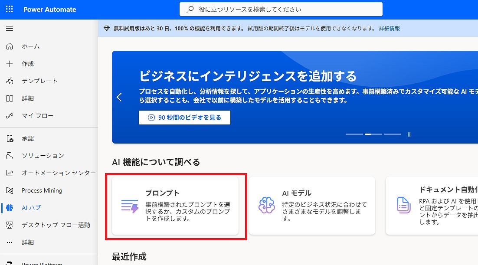The image size is (478, 265).
Task: Open ソリューション in the sidebar
Action: pyautogui.click(x=43, y=156)
